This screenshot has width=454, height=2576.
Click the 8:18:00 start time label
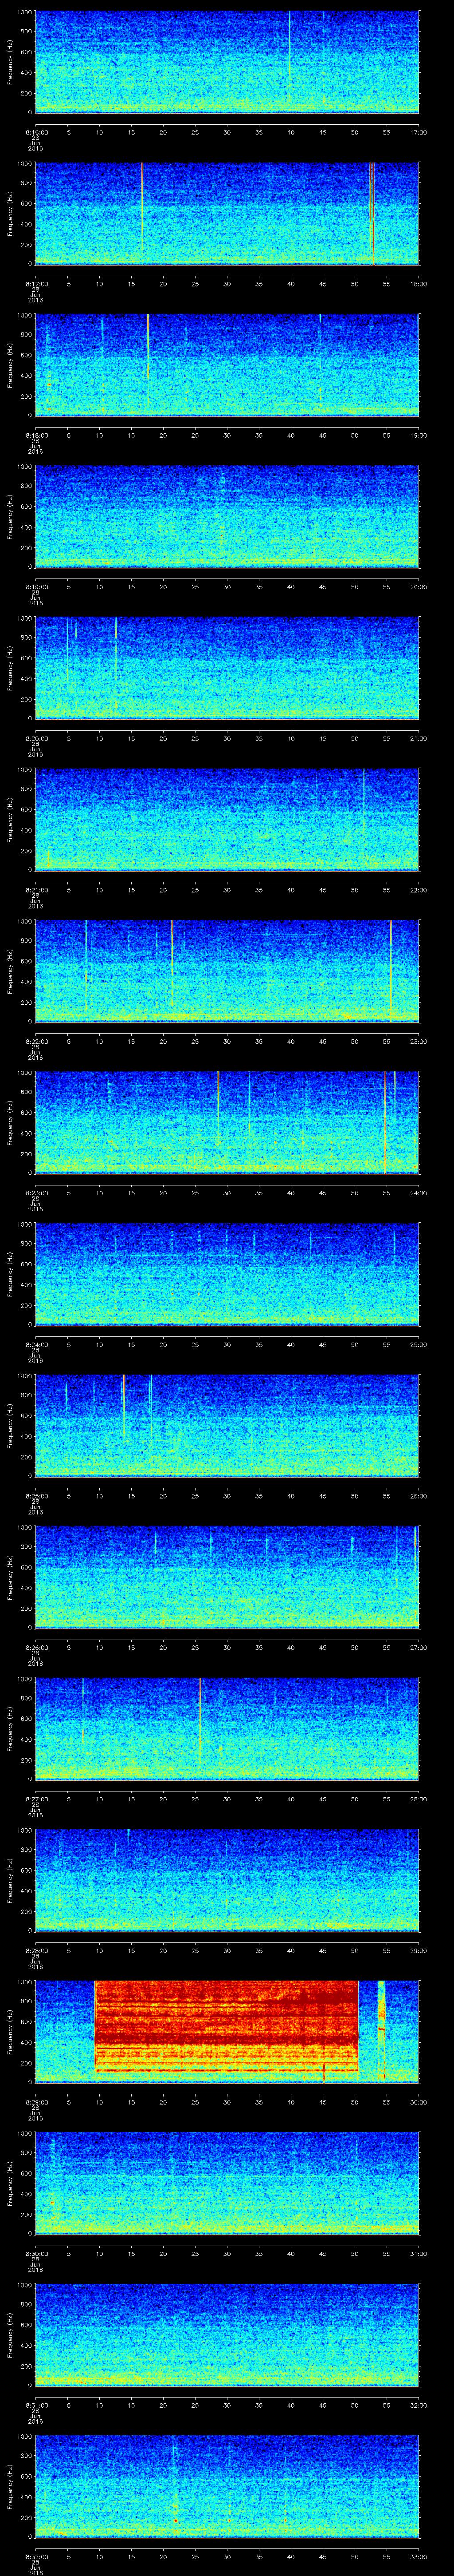click(x=36, y=435)
